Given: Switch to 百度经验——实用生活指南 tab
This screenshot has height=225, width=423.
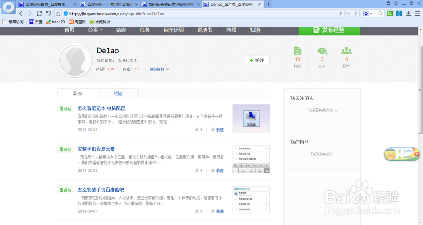Looking at the screenshot, I should pos(109,4).
